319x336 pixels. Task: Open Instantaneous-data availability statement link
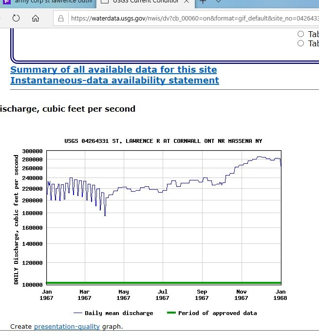(x=114, y=80)
